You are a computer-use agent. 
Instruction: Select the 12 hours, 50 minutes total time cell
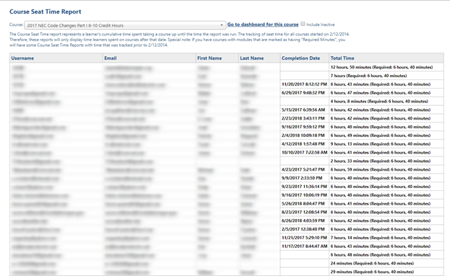(386, 67)
